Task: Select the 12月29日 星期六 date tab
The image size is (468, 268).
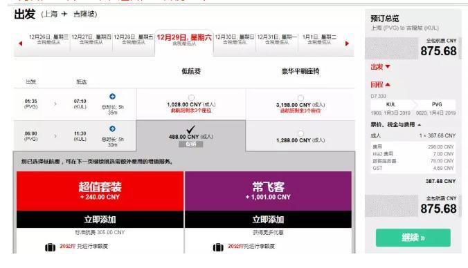Action: point(184,40)
